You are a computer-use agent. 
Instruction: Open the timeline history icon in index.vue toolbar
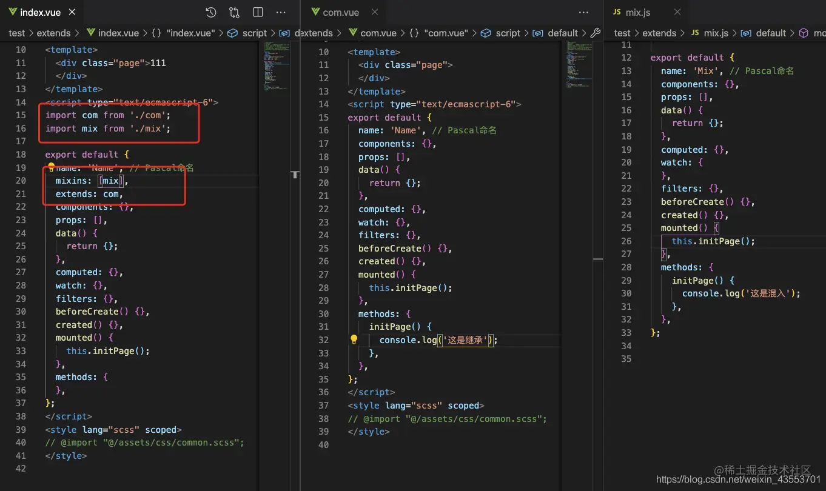pos(211,12)
